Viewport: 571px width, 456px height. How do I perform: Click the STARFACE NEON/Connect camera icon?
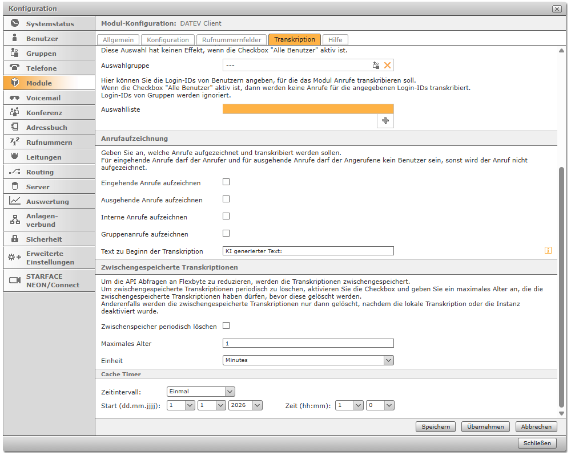click(x=15, y=280)
